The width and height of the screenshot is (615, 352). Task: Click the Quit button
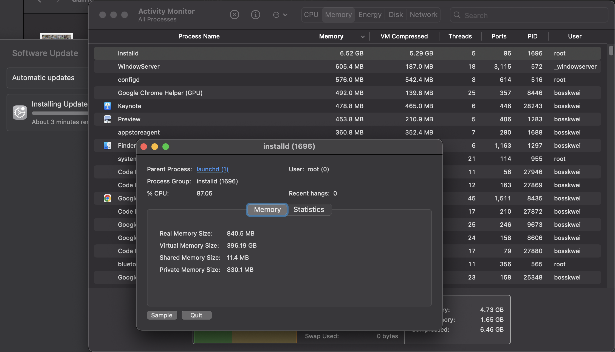click(x=196, y=315)
